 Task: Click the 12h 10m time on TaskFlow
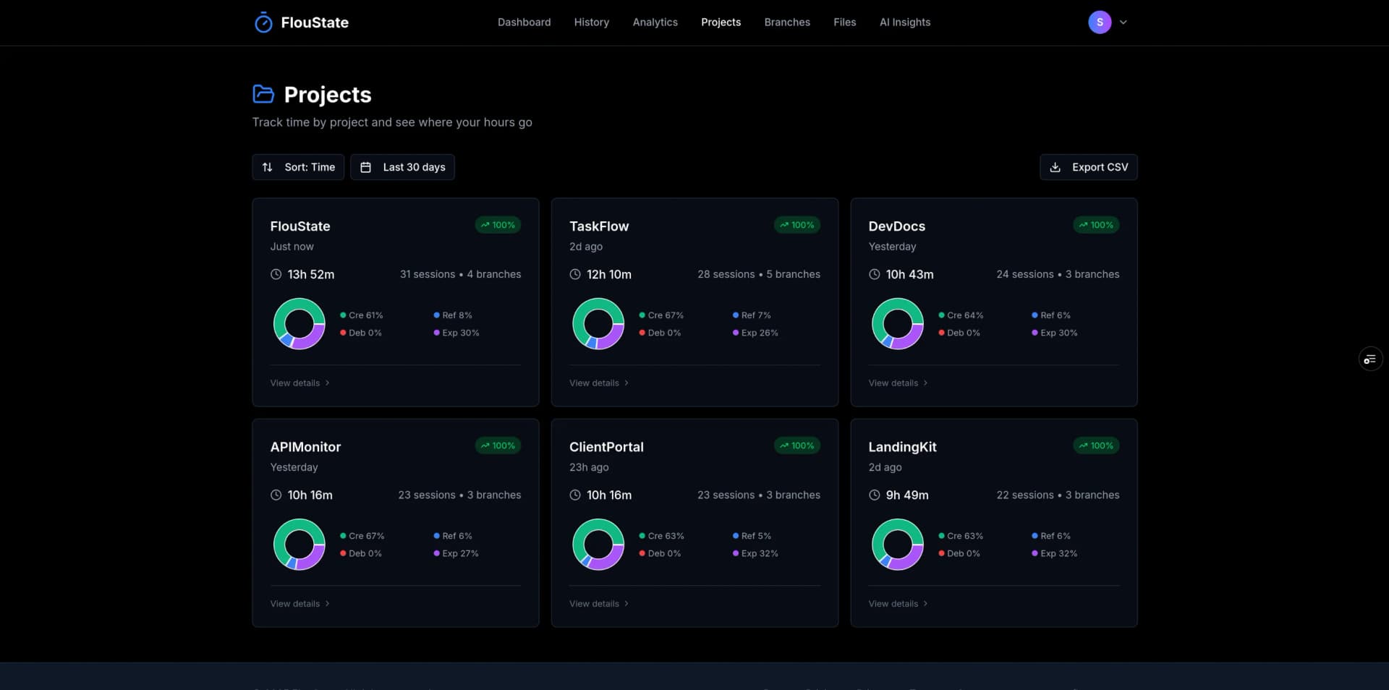coord(610,274)
